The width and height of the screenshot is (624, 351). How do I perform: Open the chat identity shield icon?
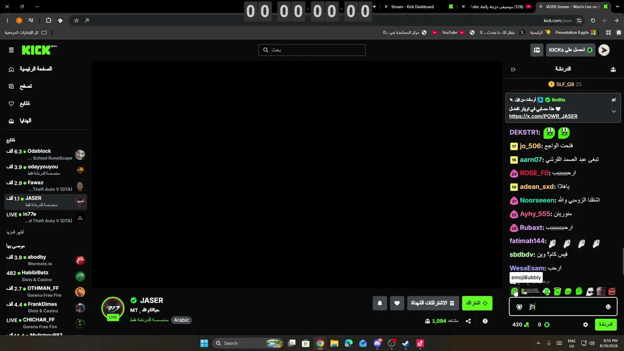pos(519,307)
